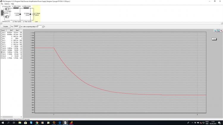This screenshot has height=125, width=223.
Task: Enable the V(C1) result trace checkbox
Action: (1, 46)
